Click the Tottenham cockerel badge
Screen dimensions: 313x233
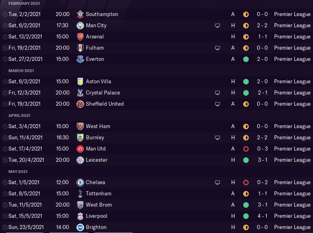(x=80, y=194)
